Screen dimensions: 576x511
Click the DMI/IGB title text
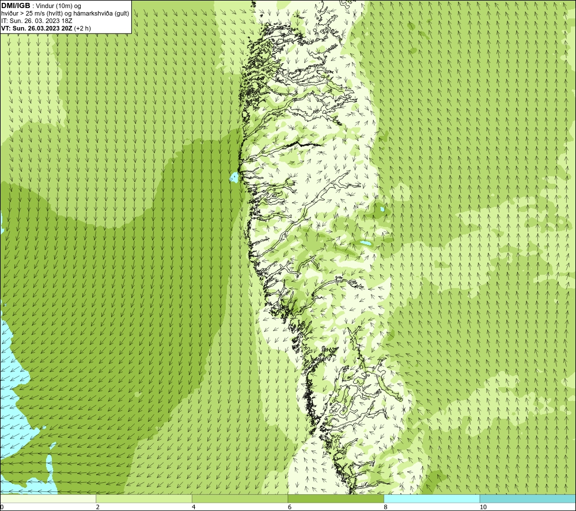pos(16,6)
